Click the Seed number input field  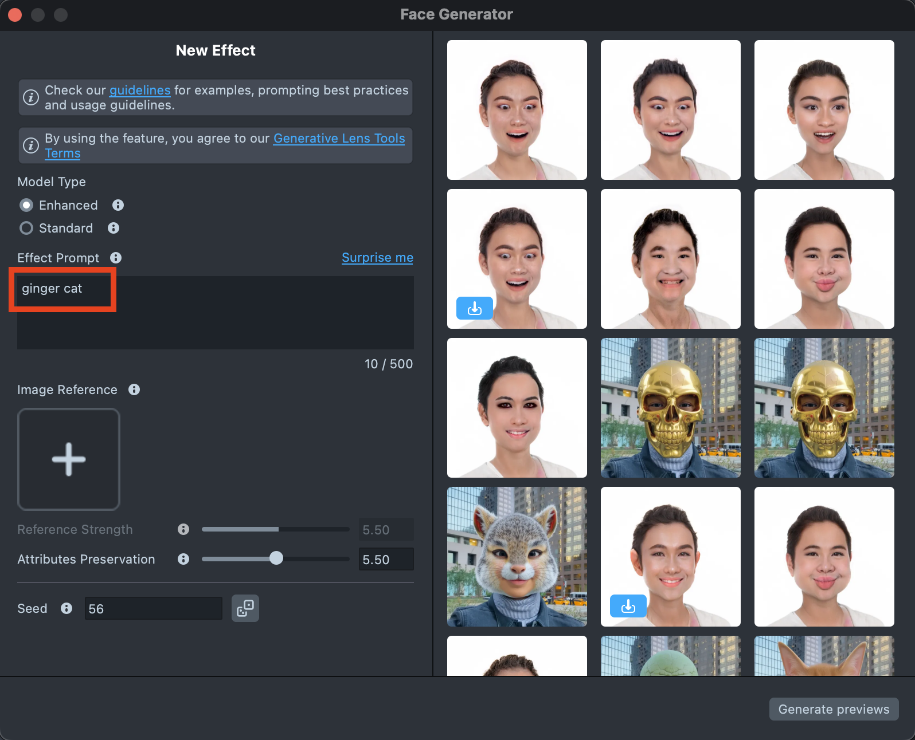pos(153,608)
